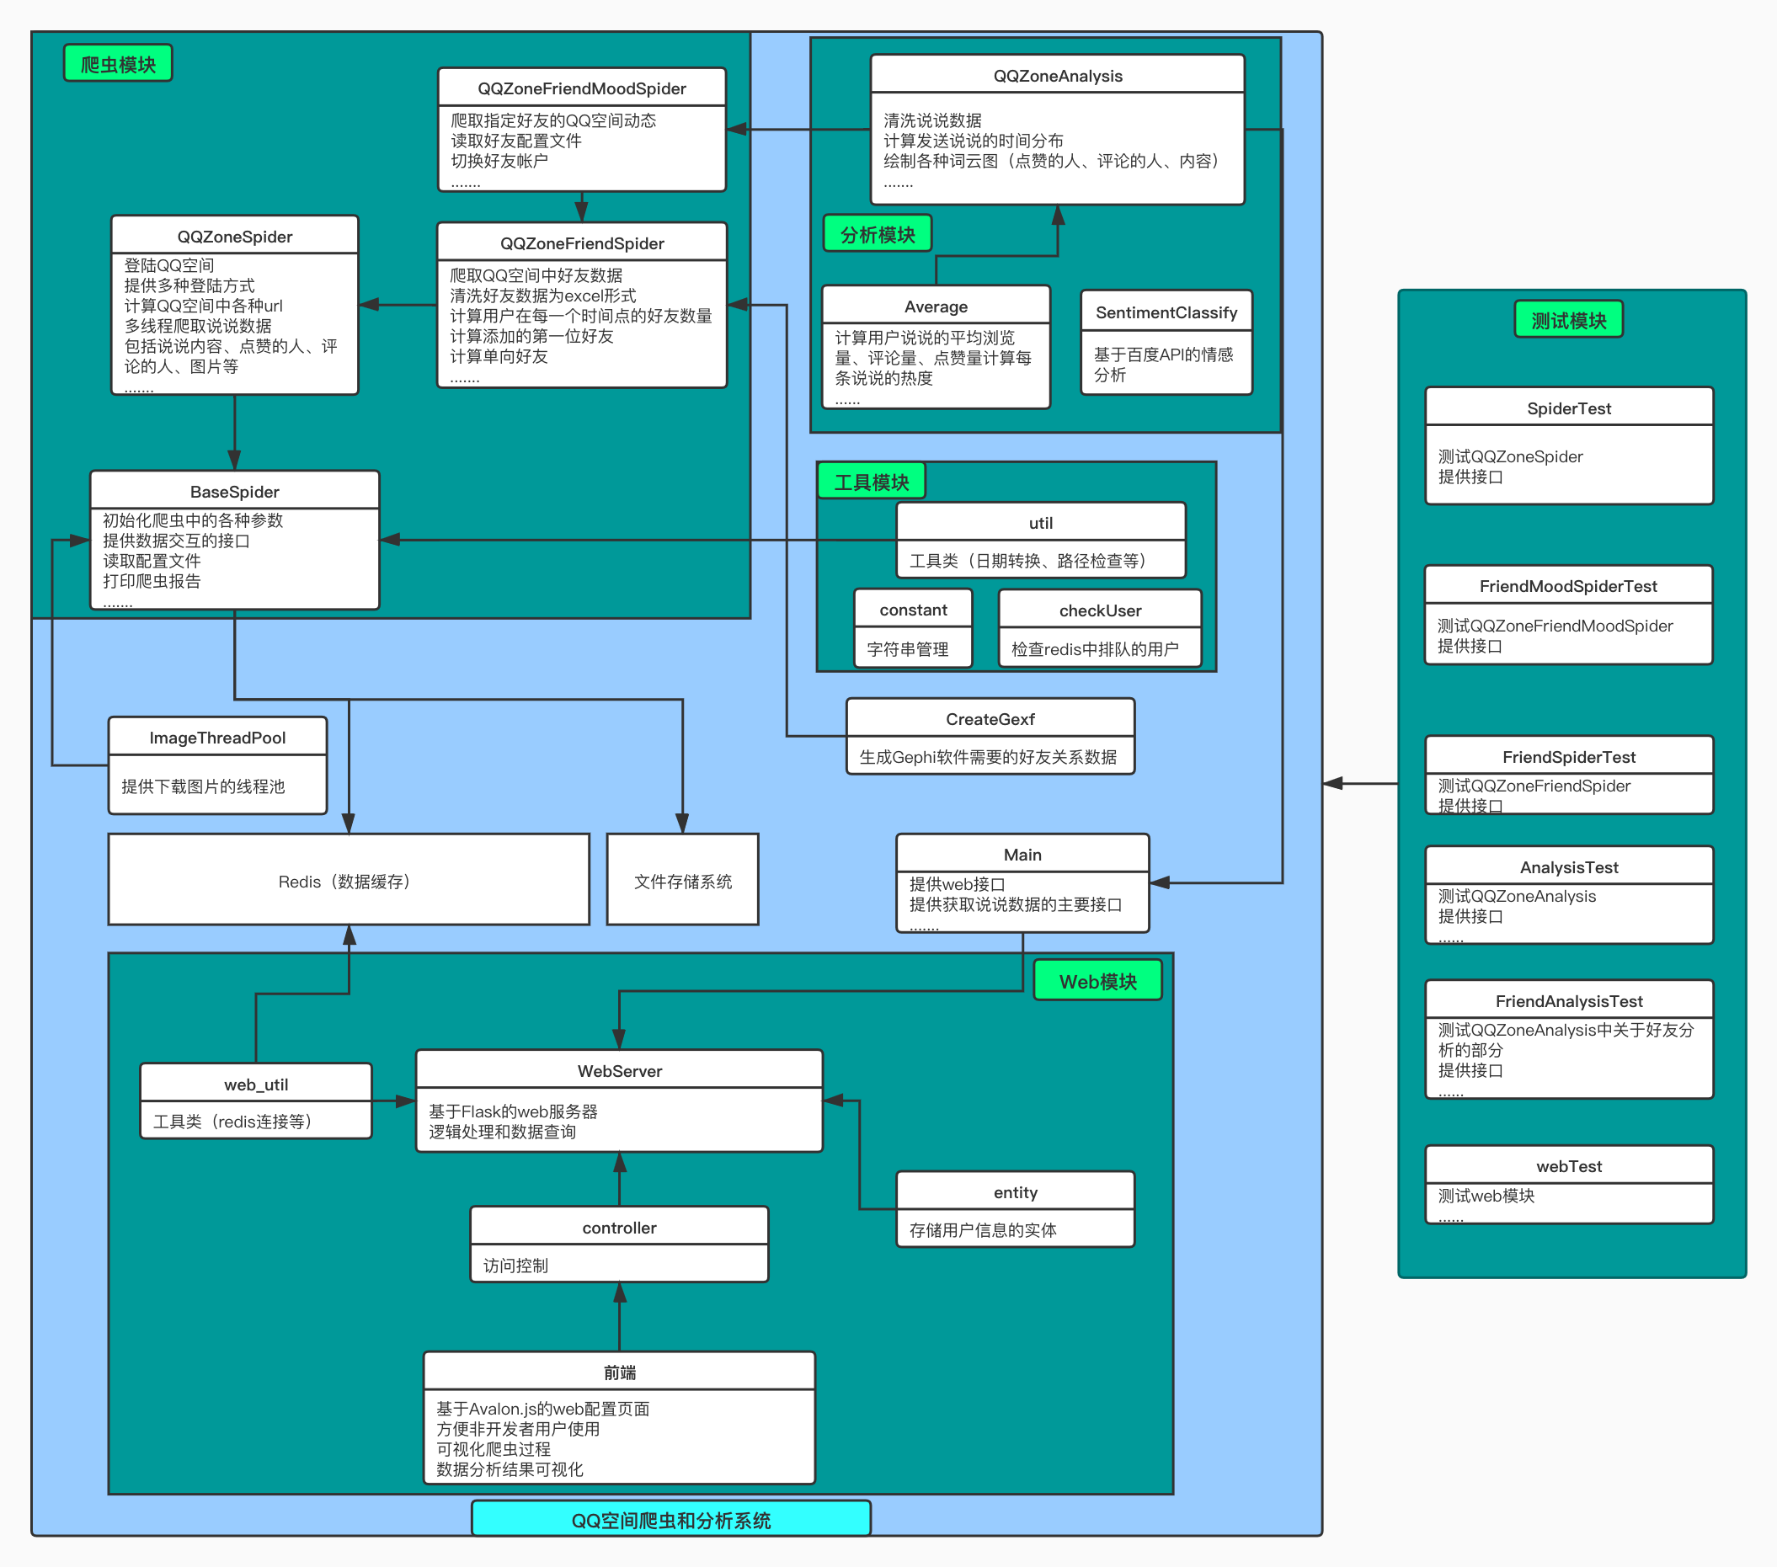Image resolution: width=1777 pixels, height=1567 pixels.
Task: Select the SentimentClassify box
Action: tap(1166, 343)
